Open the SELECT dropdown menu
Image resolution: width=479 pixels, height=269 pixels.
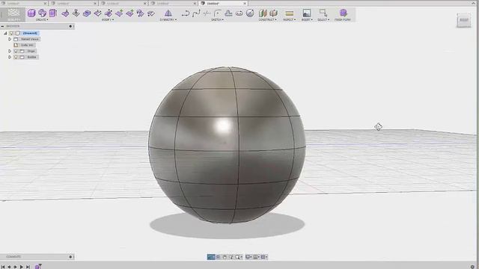[323, 20]
